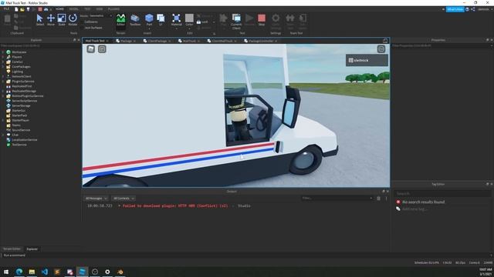The width and height of the screenshot is (494, 277).
Task: Select Lighting in Explorer
Action: point(17,72)
